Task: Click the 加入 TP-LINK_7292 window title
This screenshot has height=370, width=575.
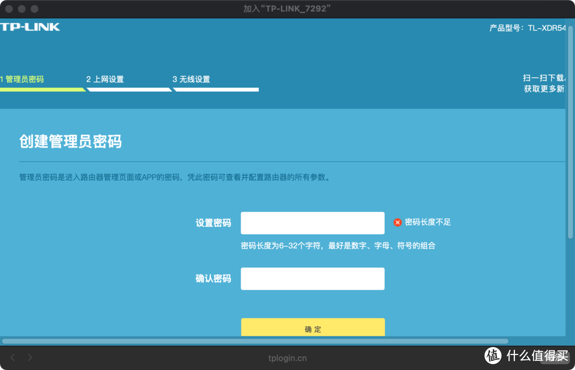Action: (287, 8)
